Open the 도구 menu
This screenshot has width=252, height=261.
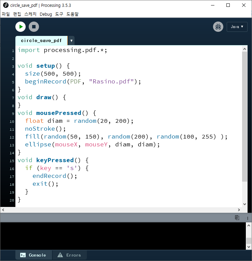[x=59, y=14]
